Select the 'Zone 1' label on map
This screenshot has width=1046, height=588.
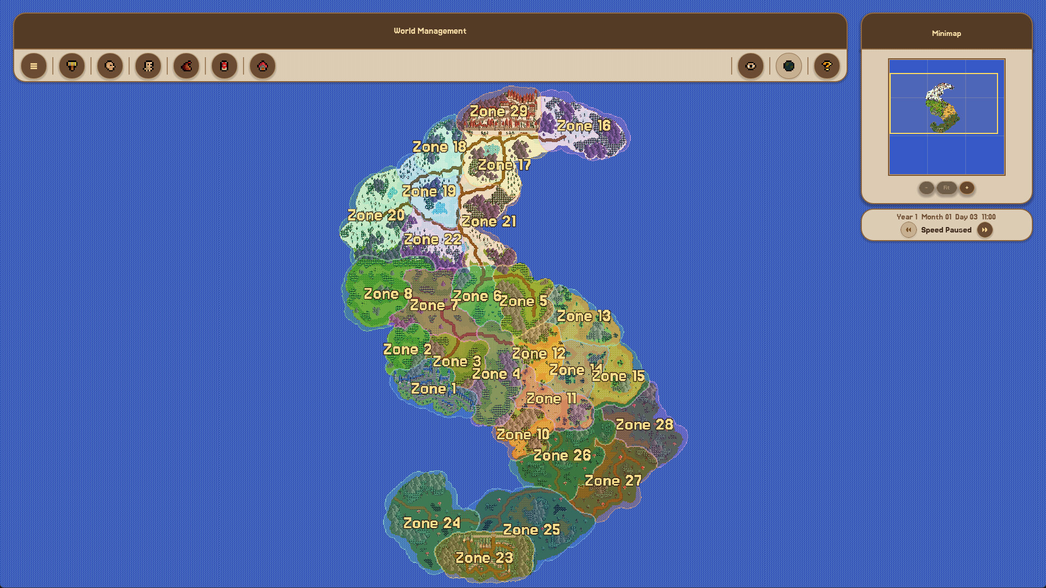(x=434, y=389)
